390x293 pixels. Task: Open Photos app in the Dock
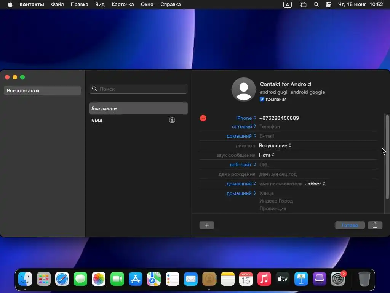[x=99, y=279]
